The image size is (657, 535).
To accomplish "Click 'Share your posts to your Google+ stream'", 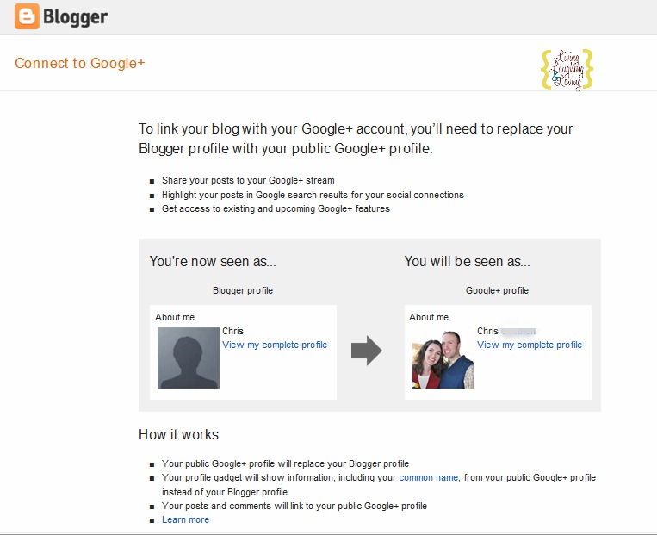I will [x=248, y=180].
